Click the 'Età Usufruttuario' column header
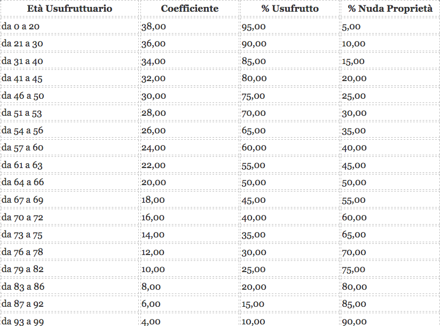Image resolution: width=440 pixels, height=326 pixels. click(69, 9)
